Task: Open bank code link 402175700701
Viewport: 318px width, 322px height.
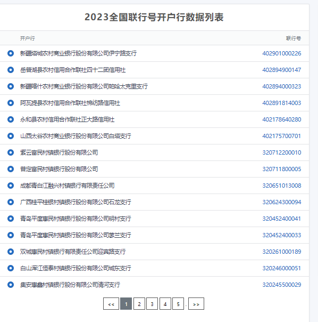Action: click(x=281, y=136)
